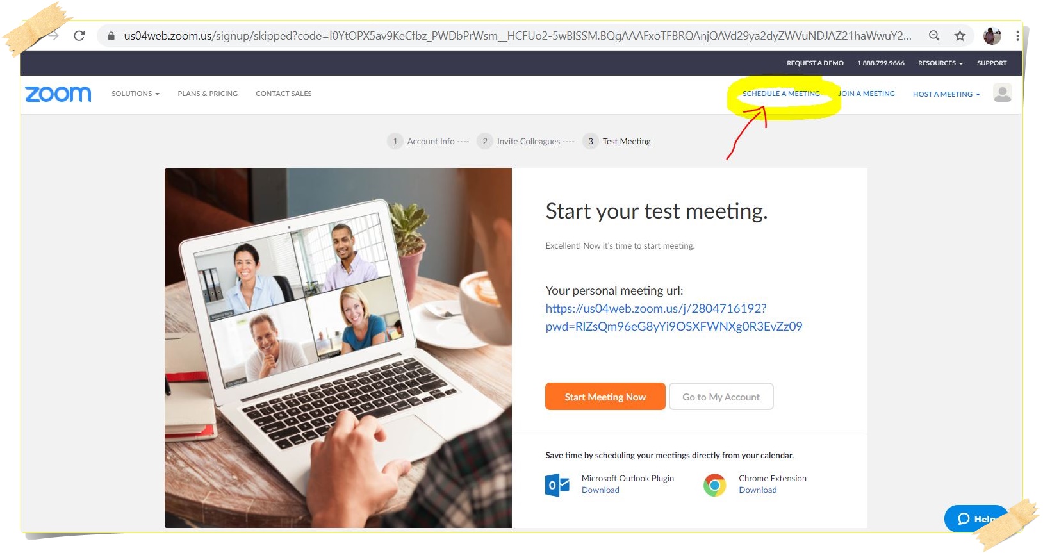Screen dimensions: 1043x553
Task: Open Contact Sales page
Action: [284, 94]
